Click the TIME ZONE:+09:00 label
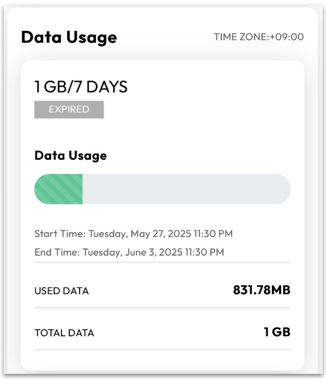Viewport: 327px width, 379px height. pos(258,37)
